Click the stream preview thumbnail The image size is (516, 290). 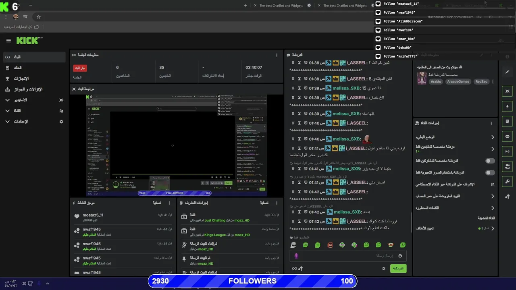(177, 145)
